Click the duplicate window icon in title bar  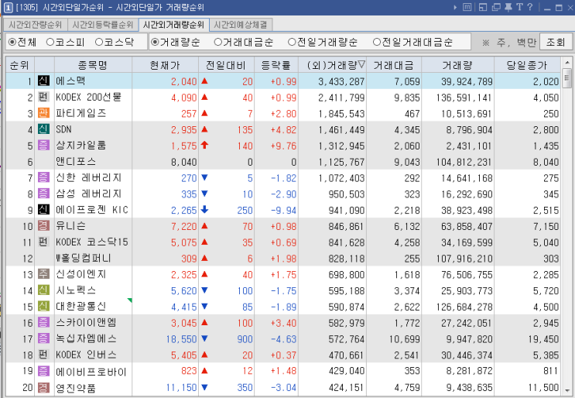click(x=496, y=7)
